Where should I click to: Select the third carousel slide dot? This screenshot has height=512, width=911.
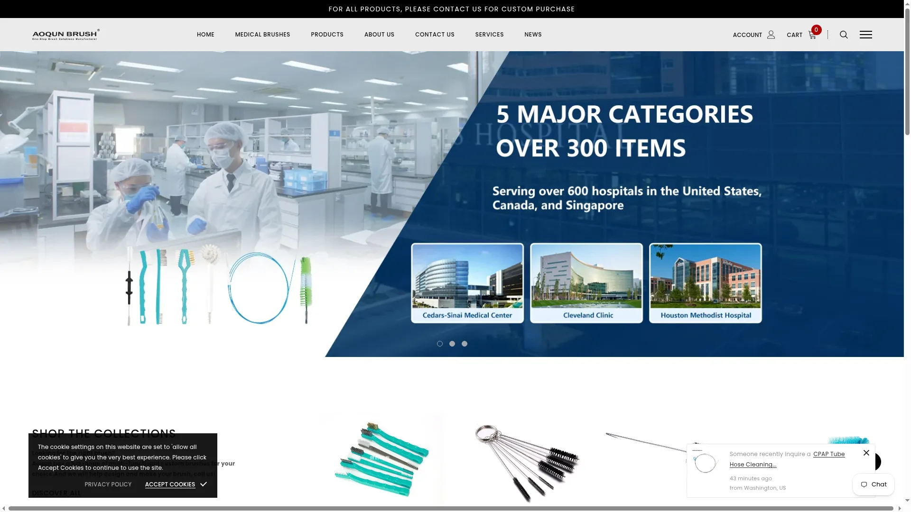click(x=465, y=344)
